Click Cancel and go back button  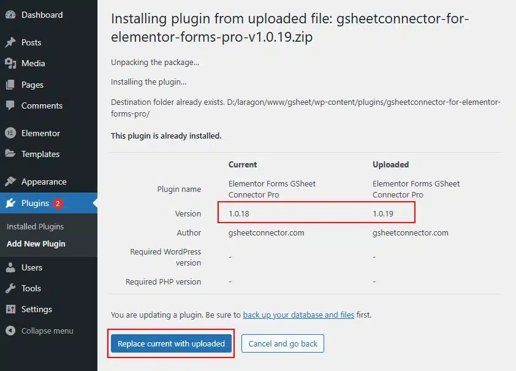(x=283, y=343)
